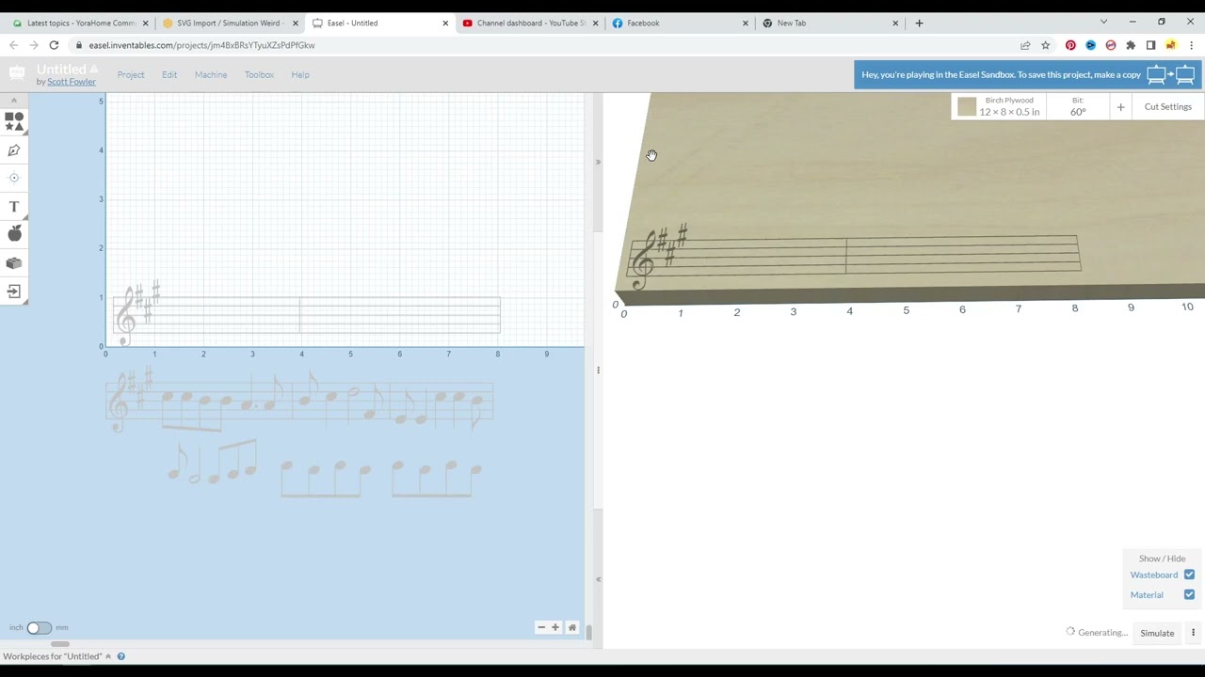Collapse the left tool panel with double chevron
The width and height of the screenshot is (1205, 677).
coord(14,100)
